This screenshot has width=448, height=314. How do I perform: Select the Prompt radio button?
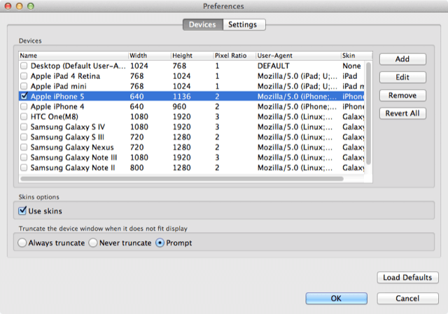click(x=160, y=243)
